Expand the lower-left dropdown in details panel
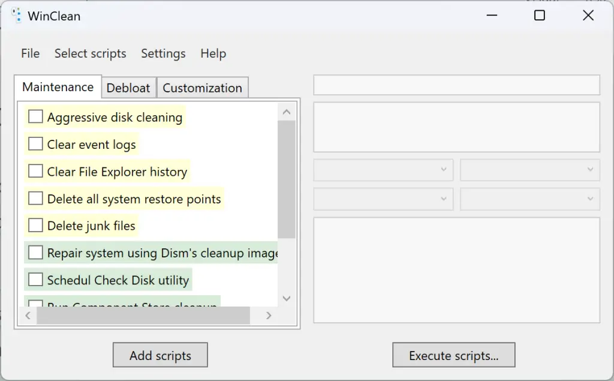 [x=384, y=199]
